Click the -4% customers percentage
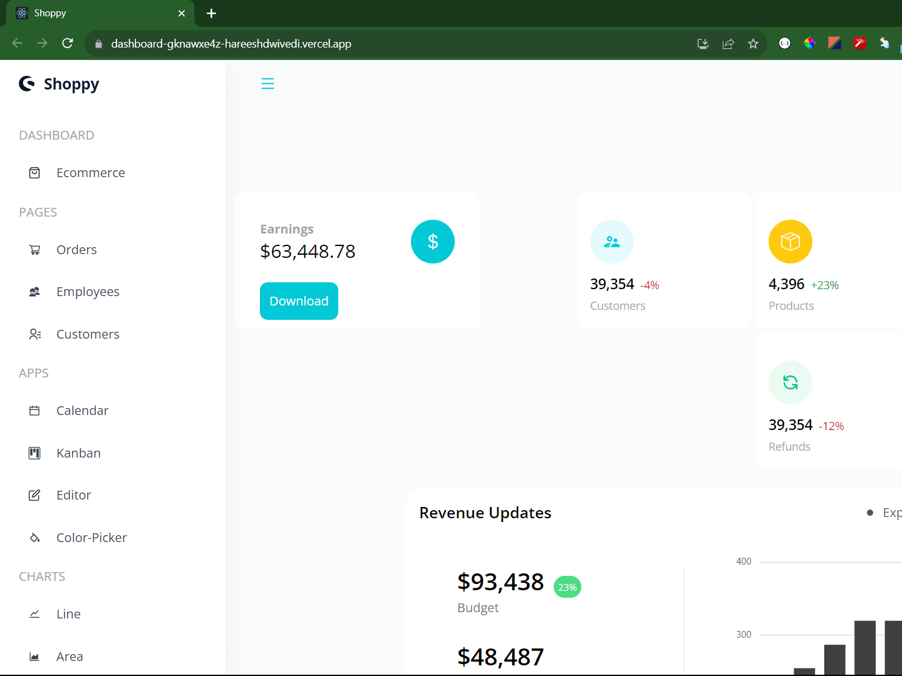Image resolution: width=902 pixels, height=676 pixels. [650, 285]
